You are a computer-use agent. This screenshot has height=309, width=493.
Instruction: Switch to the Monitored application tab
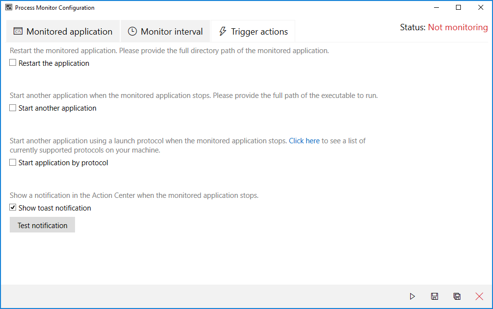[x=63, y=31]
